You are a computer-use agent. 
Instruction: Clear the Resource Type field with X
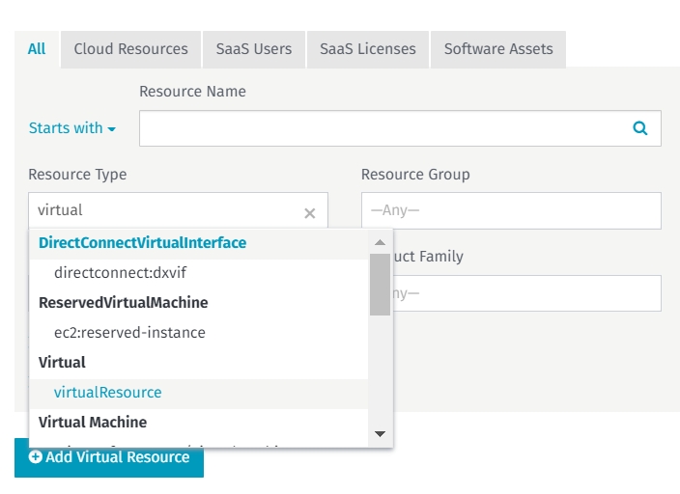pyautogui.click(x=310, y=213)
